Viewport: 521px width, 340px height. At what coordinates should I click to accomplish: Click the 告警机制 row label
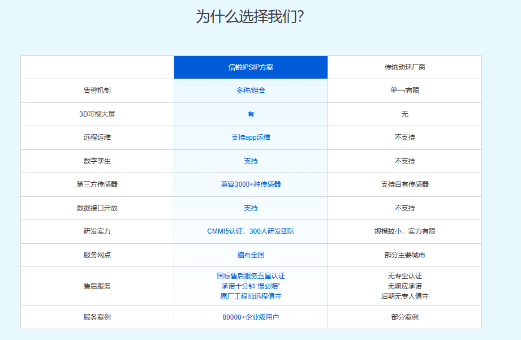click(97, 91)
